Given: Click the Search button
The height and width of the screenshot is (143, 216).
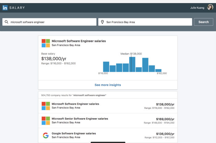Looking at the screenshot, I should [x=203, y=22].
